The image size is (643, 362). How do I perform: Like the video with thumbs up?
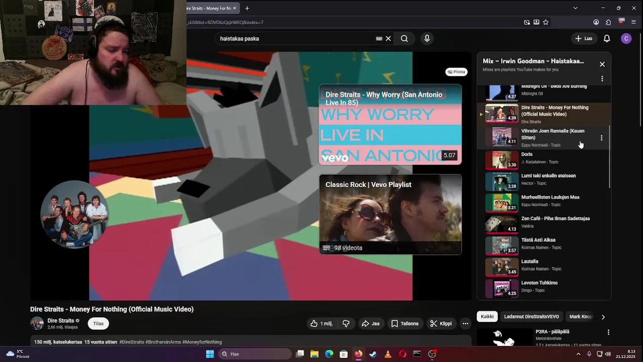pos(321,324)
